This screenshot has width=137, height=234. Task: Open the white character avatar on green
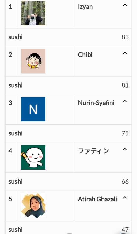pyautogui.click(x=33, y=157)
